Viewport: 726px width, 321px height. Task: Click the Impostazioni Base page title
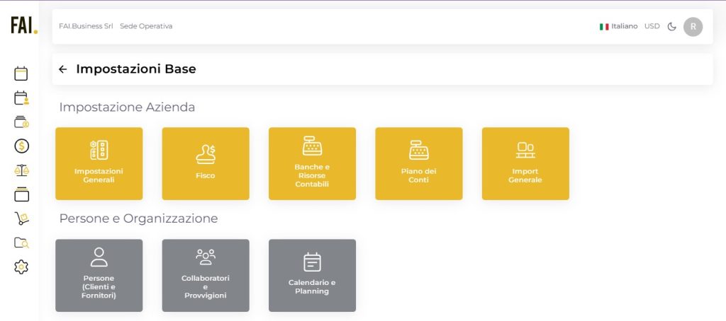(136, 69)
